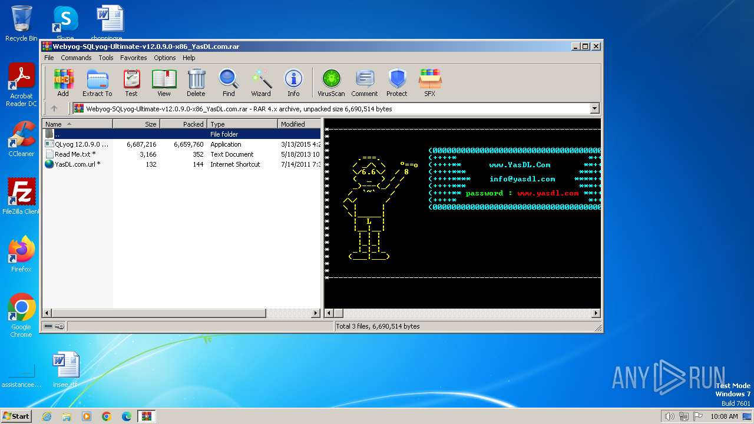This screenshot has width=754, height=424.
Task: Open the Help menu
Action: [x=188, y=58]
